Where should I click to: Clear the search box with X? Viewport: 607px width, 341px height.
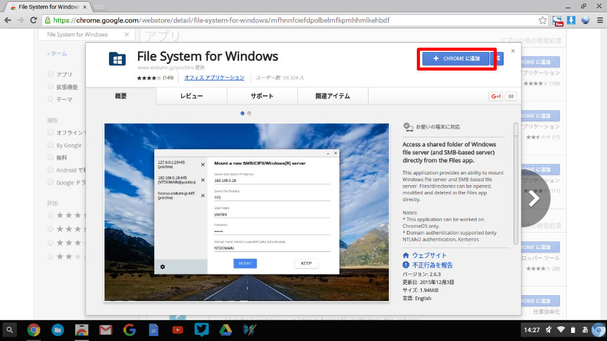click(126, 35)
